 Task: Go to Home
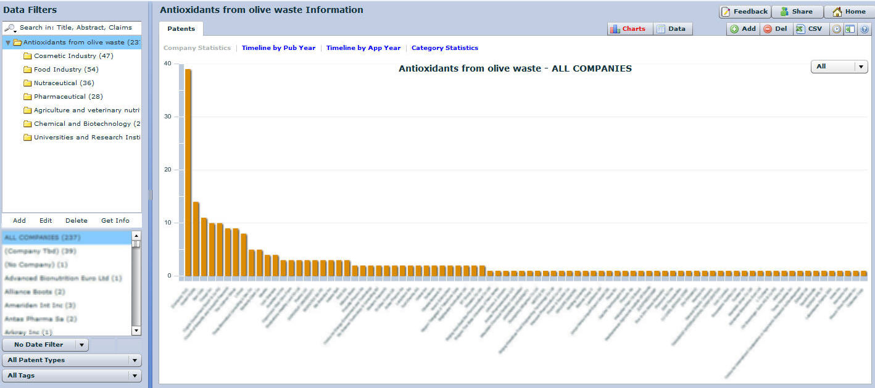tap(848, 12)
